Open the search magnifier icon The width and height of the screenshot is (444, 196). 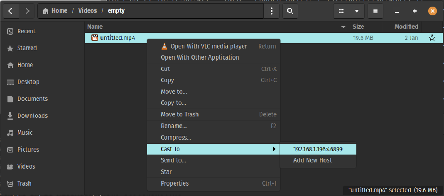(290, 11)
